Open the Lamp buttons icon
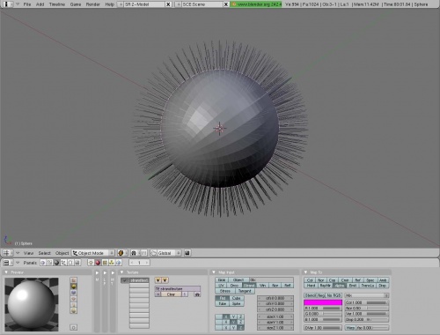Image resolution: width=440 pixels, height=335 pixels. point(91,263)
